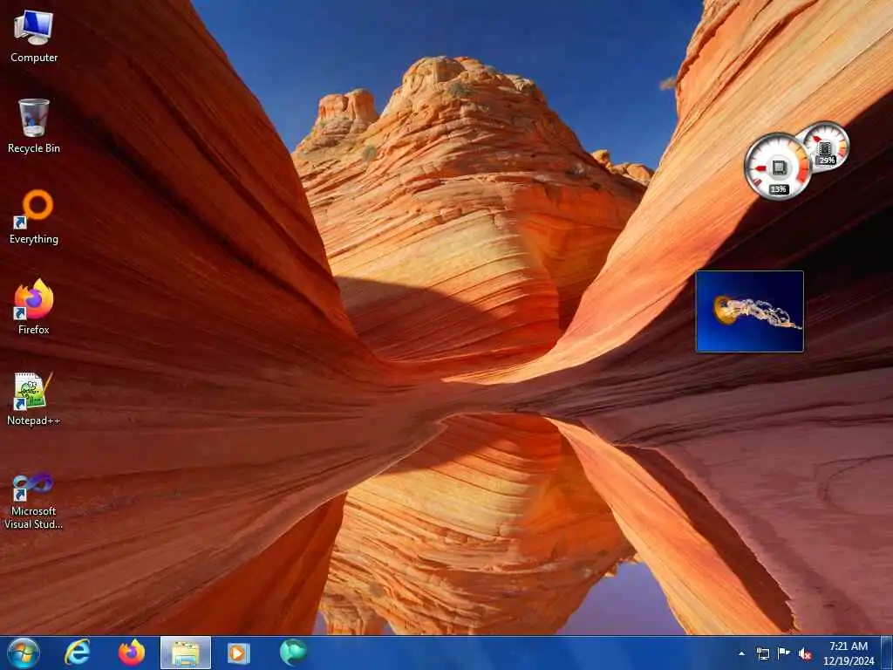Show hidden system tray icons
Screen dimensions: 893x670
741,653
